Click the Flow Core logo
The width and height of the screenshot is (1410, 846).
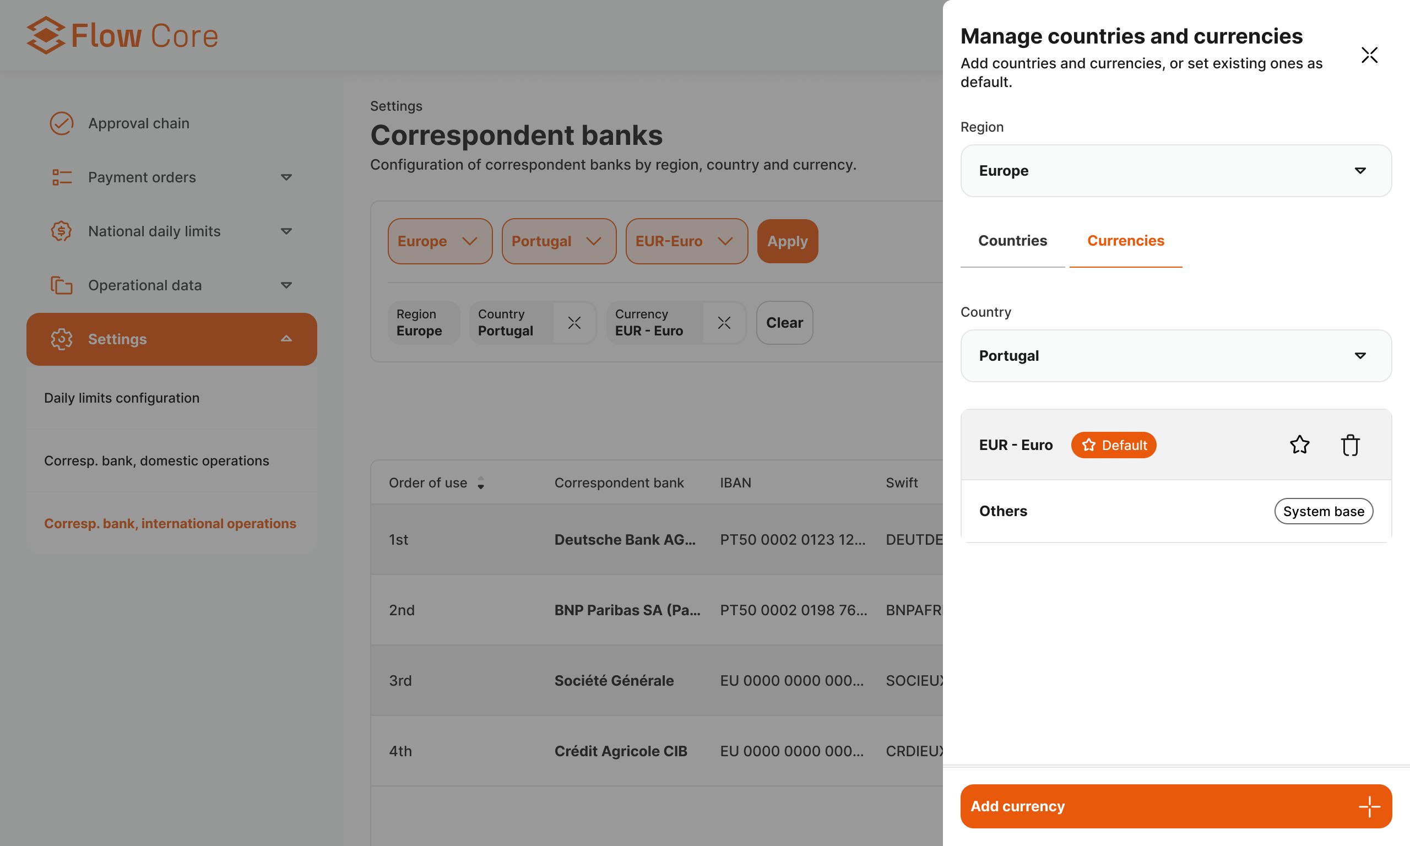122,35
